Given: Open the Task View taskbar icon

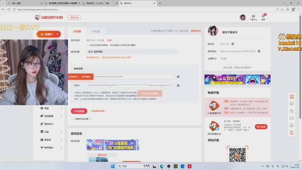Looking at the screenshot, I should [x=154, y=166].
